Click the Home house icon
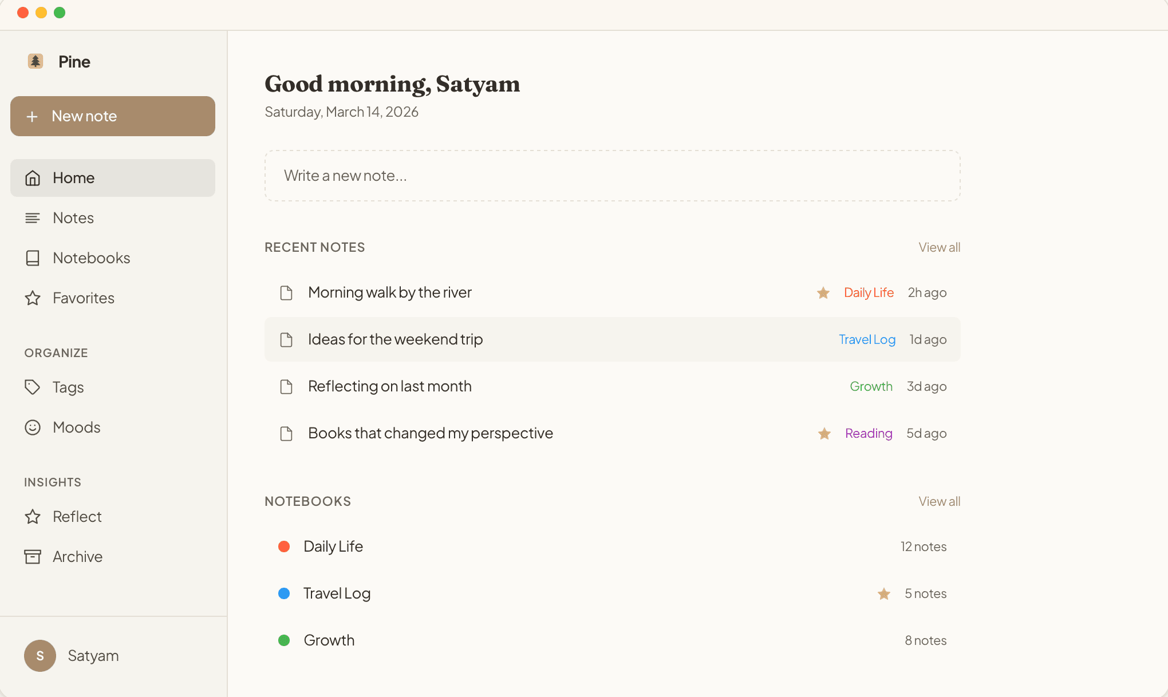1168x697 pixels. [x=33, y=178]
